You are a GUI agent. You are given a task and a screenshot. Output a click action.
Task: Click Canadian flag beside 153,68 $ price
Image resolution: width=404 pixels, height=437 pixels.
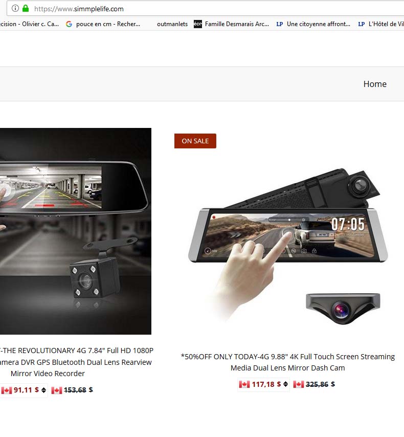[57, 390]
